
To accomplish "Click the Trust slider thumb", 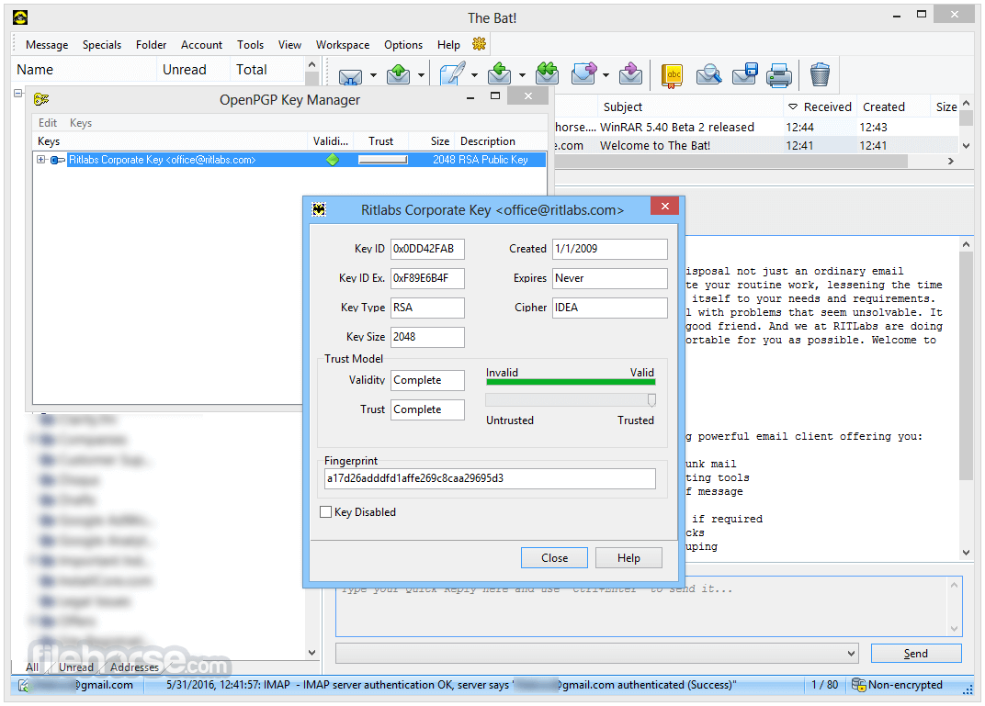I will pos(651,400).
